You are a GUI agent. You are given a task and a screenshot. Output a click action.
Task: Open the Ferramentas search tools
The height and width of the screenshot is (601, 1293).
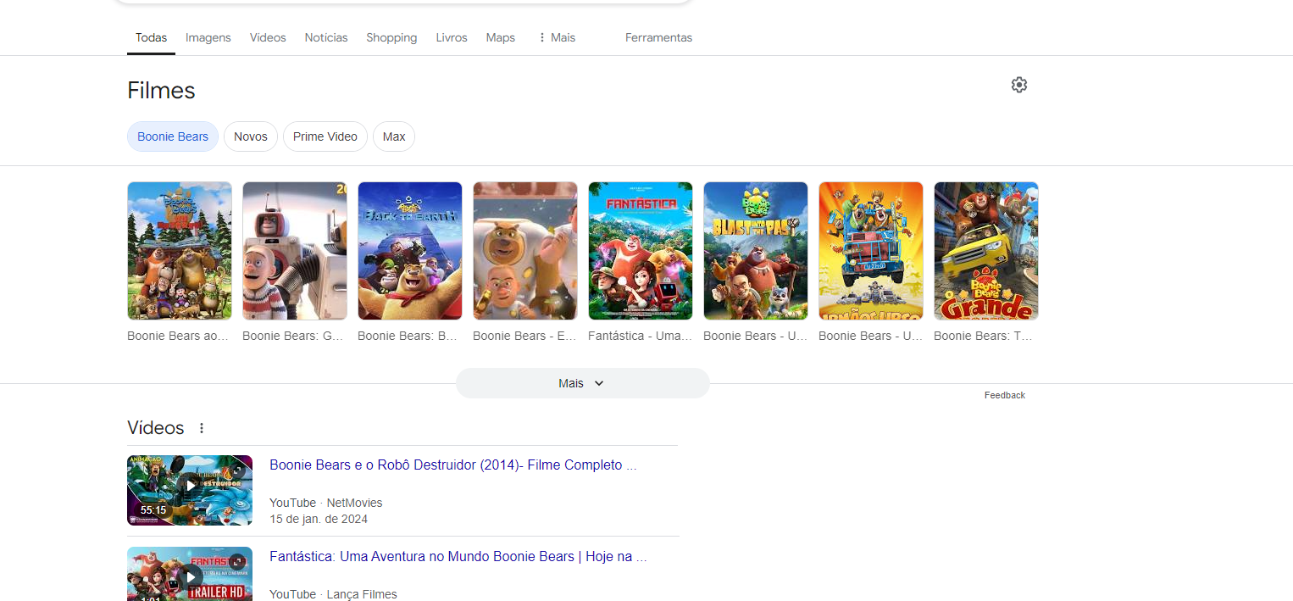pos(658,37)
